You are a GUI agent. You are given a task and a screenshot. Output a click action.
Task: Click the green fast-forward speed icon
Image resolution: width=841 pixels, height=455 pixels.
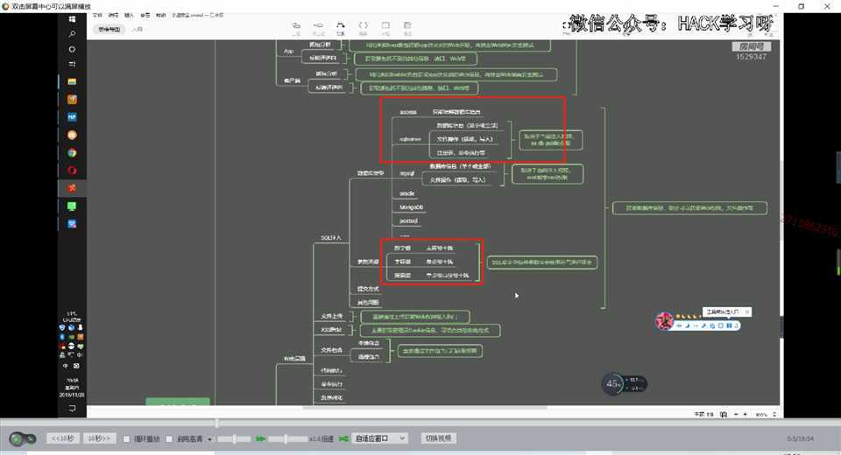point(261,439)
